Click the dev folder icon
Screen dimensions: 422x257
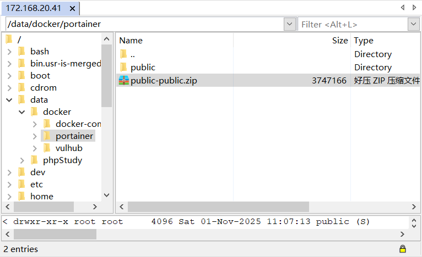point(21,172)
